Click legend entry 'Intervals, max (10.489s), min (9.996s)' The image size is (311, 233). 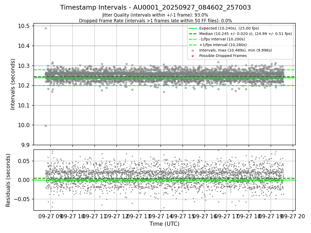point(235,50)
